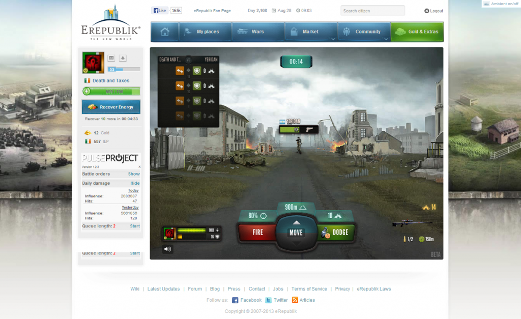
Task: Show the Battle orders section
Action: click(134, 174)
